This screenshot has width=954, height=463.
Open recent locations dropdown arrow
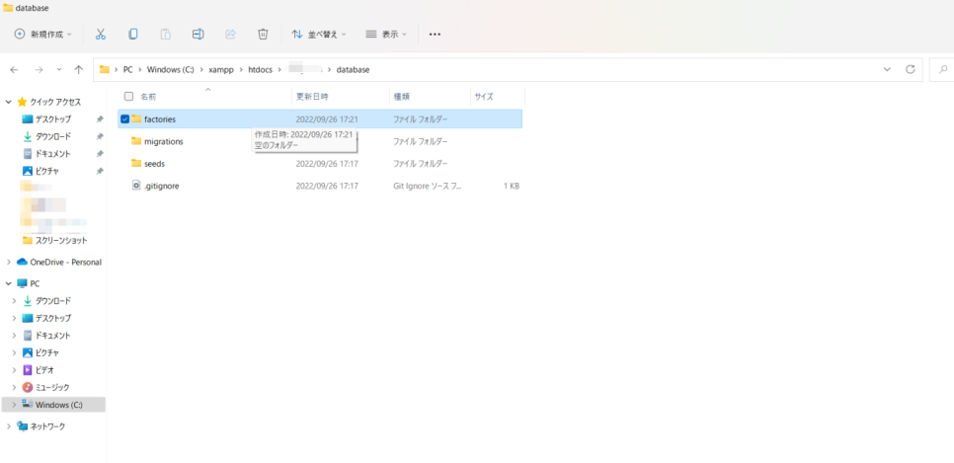pyautogui.click(x=59, y=70)
